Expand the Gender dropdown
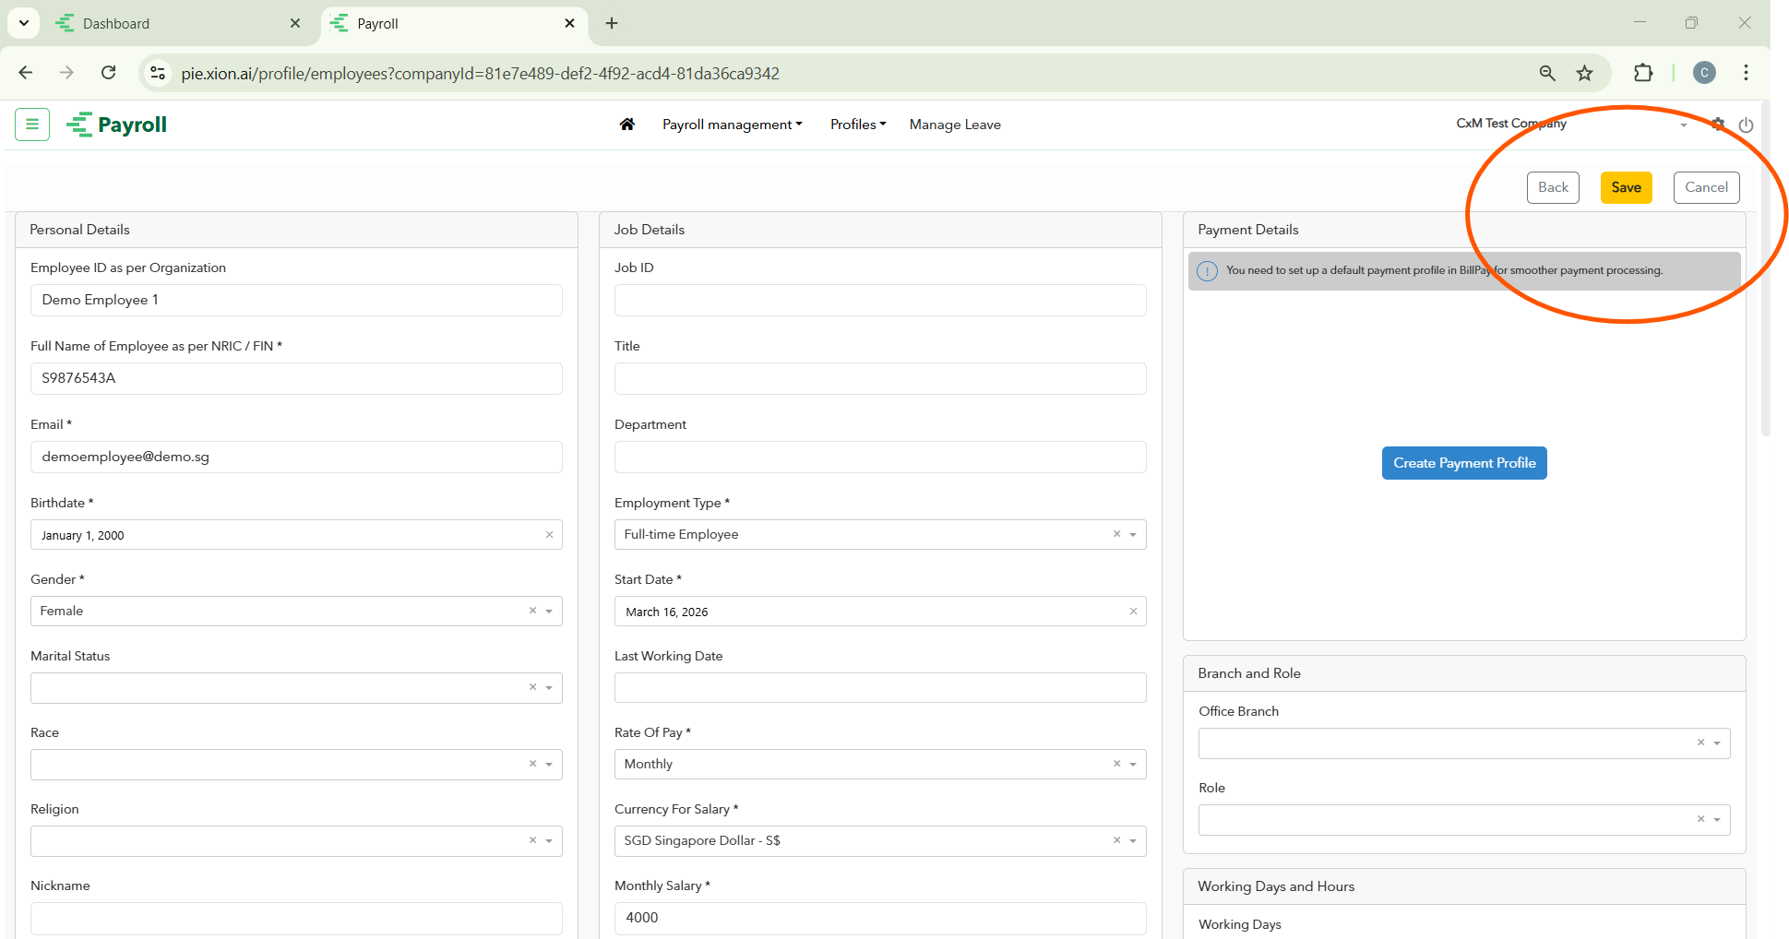The width and height of the screenshot is (1789, 939). tap(549, 611)
